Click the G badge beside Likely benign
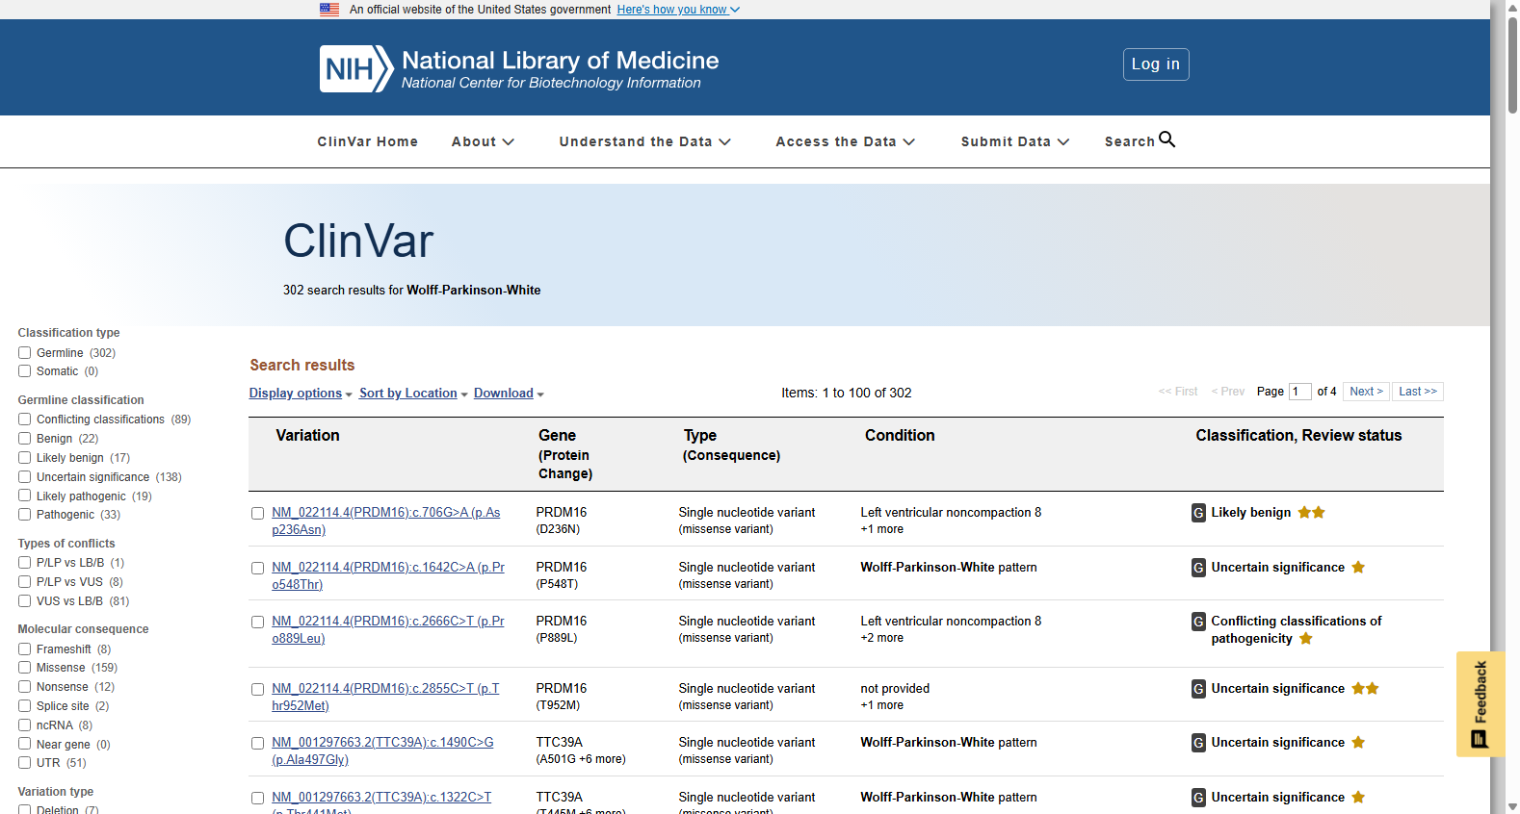The width and height of the screenshot is (1520, 814). [1198, 513]
